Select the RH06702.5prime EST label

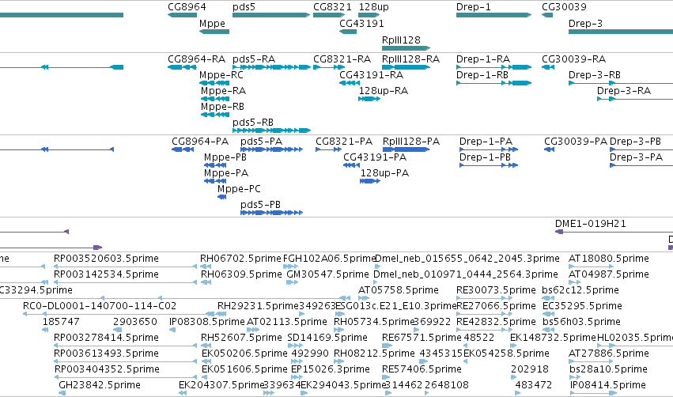240,259
